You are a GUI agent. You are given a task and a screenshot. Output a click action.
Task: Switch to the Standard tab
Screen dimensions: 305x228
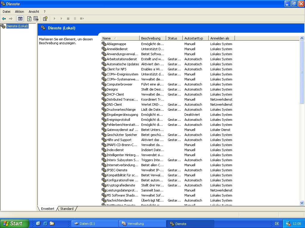pos(67,209)
